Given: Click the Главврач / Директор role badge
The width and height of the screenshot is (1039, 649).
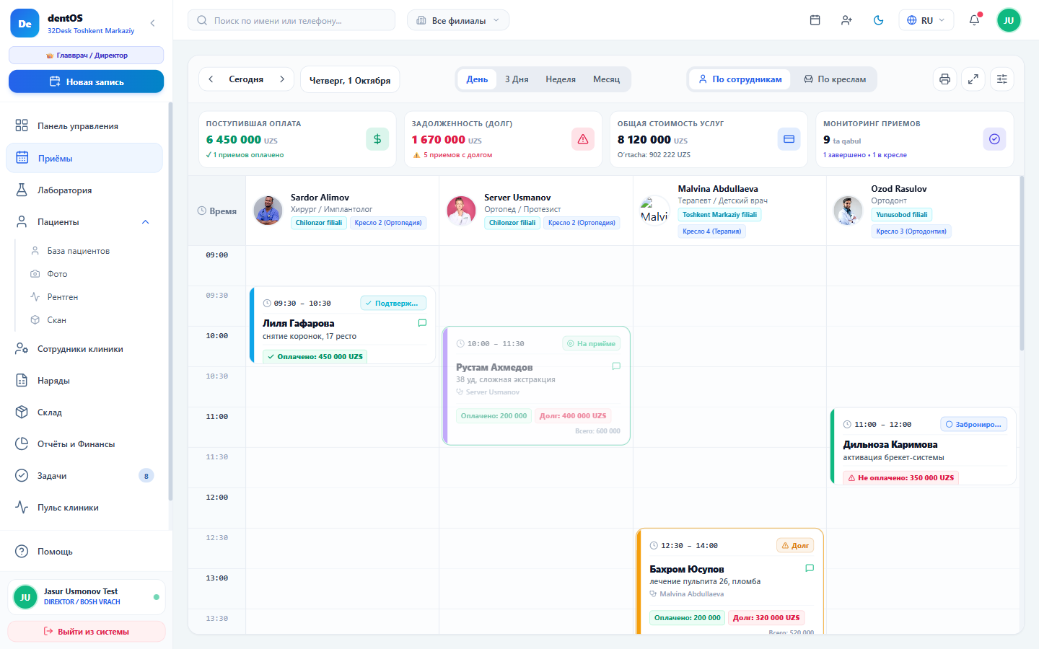Looking at the screenshot, I should (x=86, y=55).
